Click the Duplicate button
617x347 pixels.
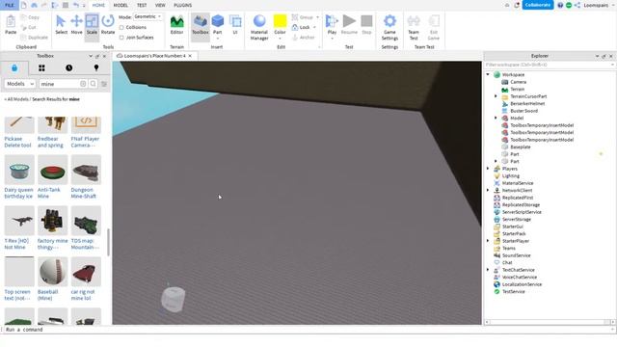click(35, 38)
